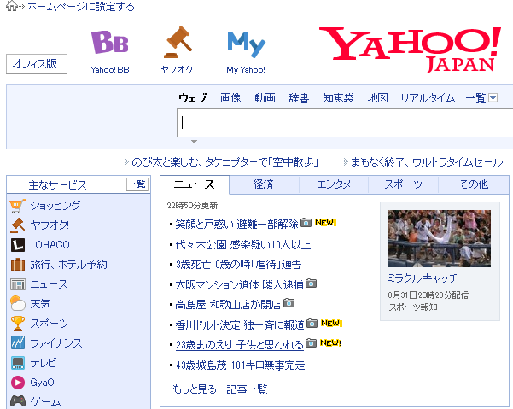Open the のび太と楽しむ promo link
The width and height of the screenshot is (513, 409).
224,162
